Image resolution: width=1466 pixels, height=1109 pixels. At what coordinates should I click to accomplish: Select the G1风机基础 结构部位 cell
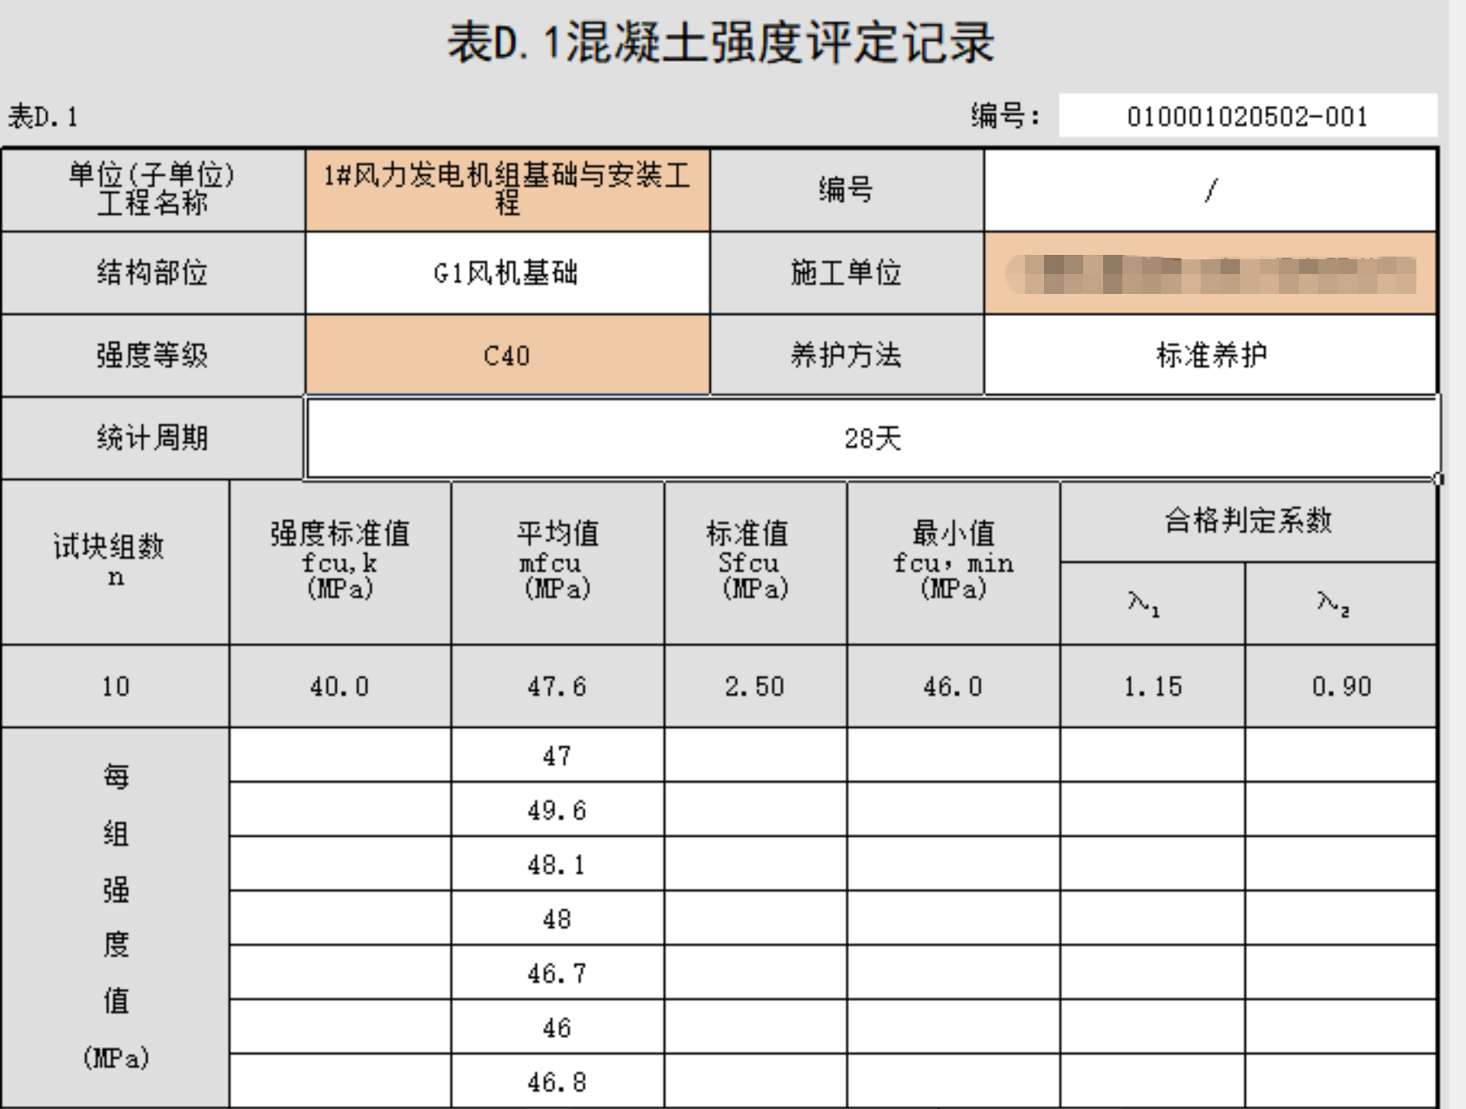[x=507, y=272]
